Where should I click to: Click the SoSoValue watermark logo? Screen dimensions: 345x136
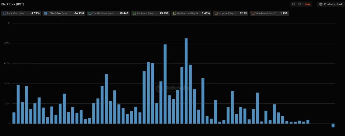coord(158,88)
